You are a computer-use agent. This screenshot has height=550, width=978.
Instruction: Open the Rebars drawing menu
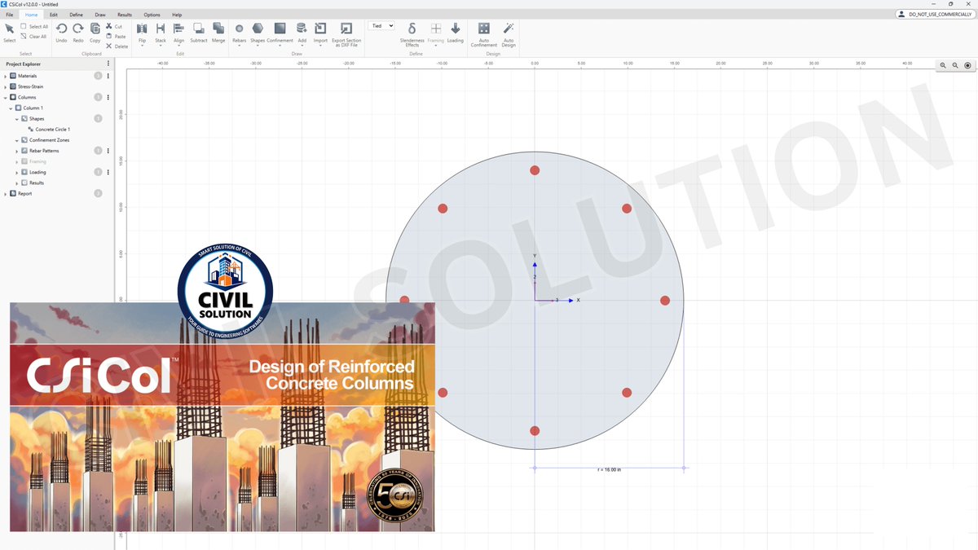coord(240,33)
